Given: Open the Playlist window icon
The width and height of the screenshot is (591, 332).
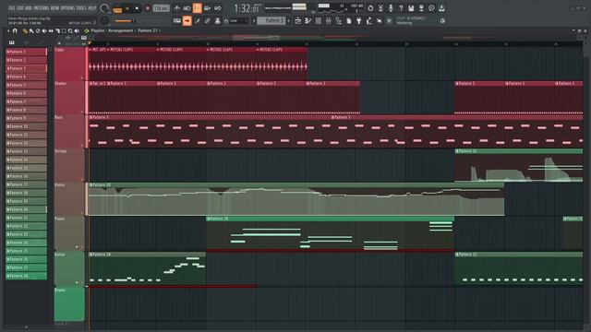Looking at the screenshot, I should tap(297, 20).
